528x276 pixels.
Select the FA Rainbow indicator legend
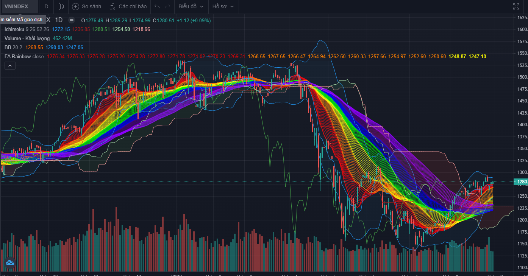point(17,56)
